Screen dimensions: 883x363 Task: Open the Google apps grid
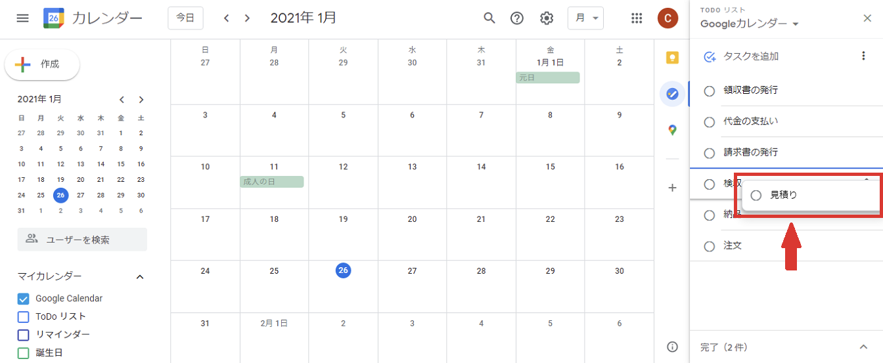[x=636, y=18]
